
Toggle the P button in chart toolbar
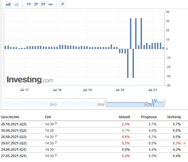click(62, 4)
